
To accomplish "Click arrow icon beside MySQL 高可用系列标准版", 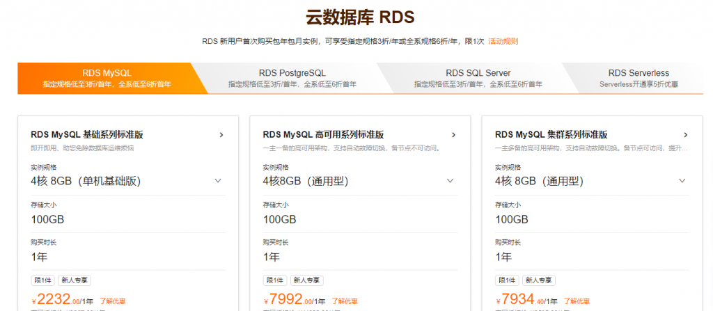I will (x=453, y=135).
